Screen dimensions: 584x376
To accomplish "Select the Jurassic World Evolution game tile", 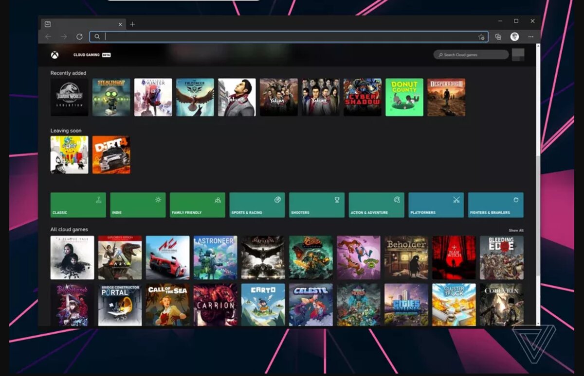I will coord(70,97).
